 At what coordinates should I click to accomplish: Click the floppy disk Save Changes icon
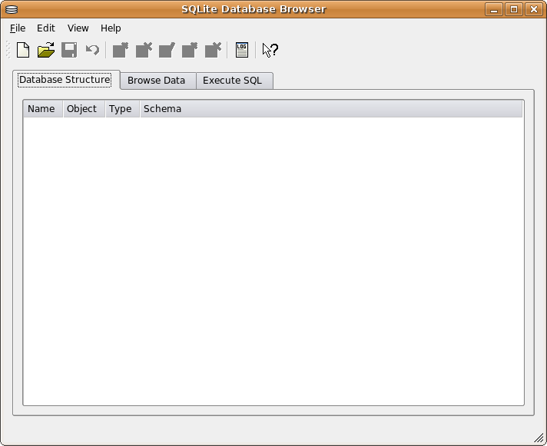69,50
